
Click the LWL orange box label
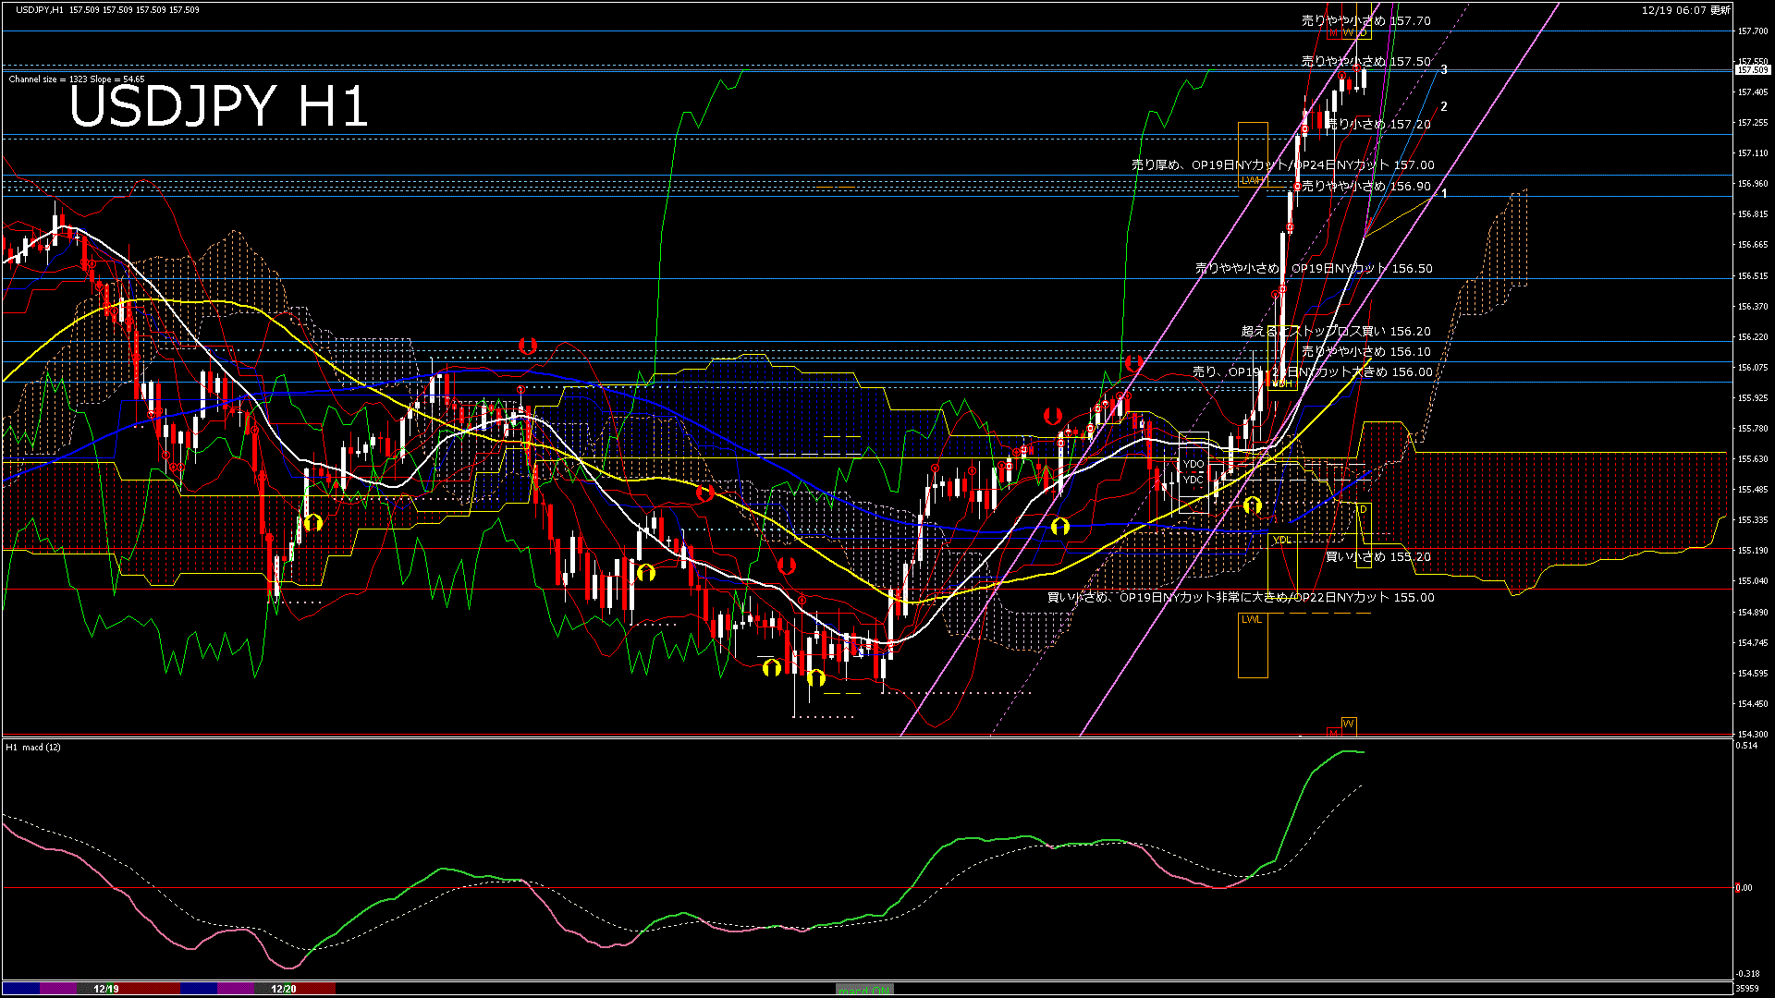[1251, 619]
